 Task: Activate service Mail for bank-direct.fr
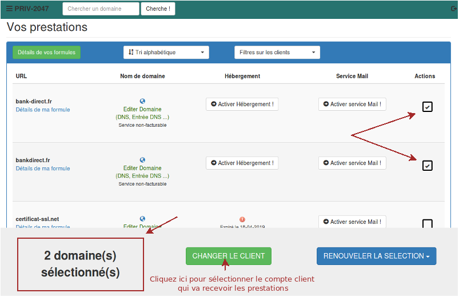[x=352, y=104]
